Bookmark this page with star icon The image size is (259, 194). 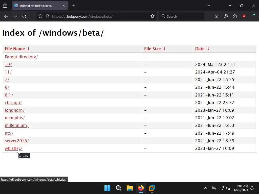pos(153,16)
